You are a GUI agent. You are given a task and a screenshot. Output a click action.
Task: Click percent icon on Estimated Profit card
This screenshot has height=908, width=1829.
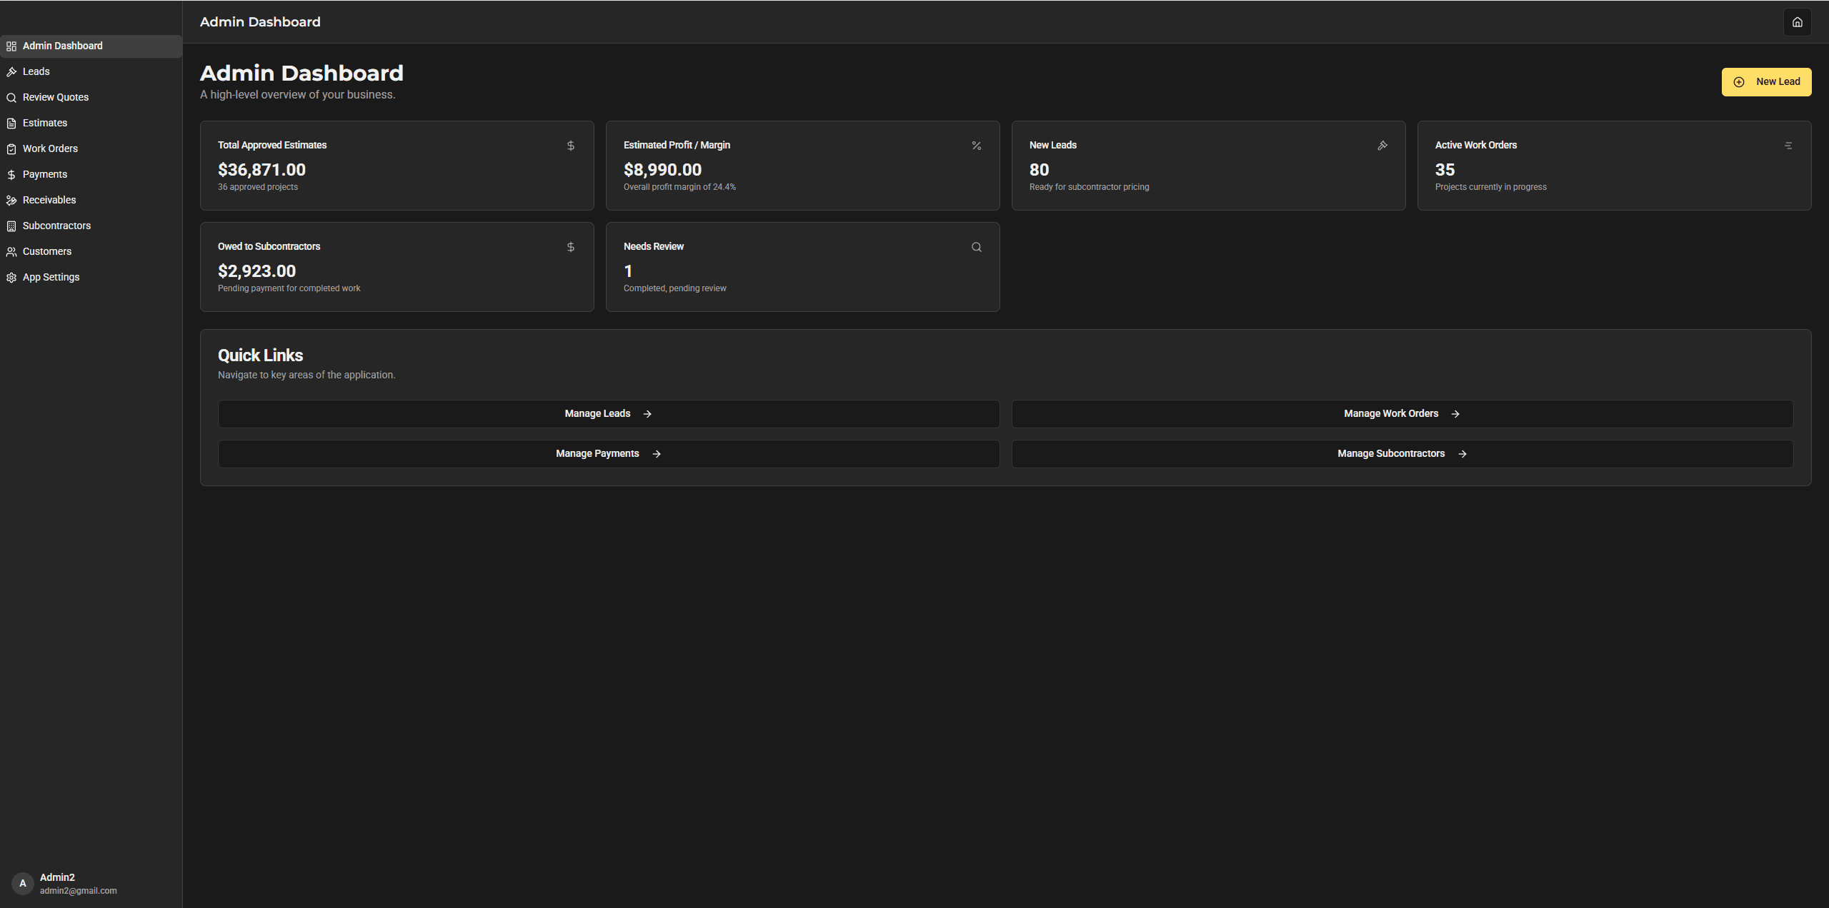977,146
